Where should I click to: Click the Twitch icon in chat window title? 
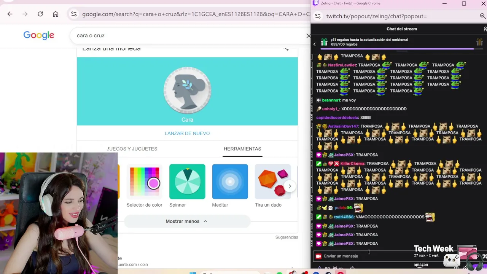(x=315, y=3)
